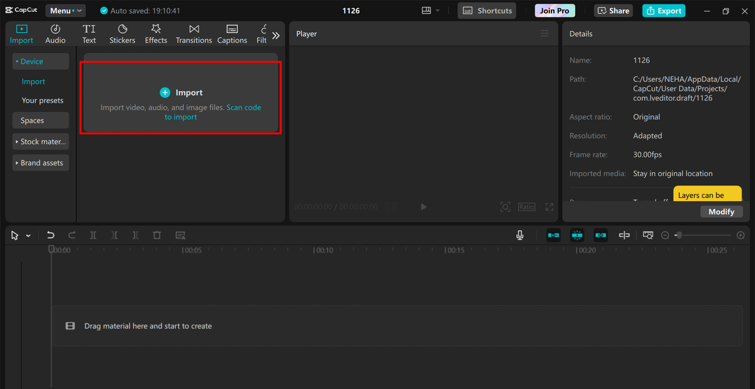This screenshot has width=755, height=389.
Task: Open the Stickers panel
Action: coord(122,34)
